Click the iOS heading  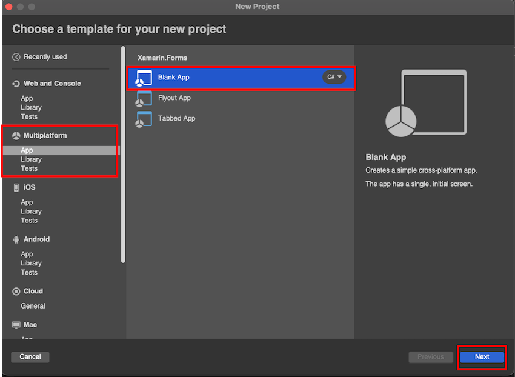tap(29, 187)
